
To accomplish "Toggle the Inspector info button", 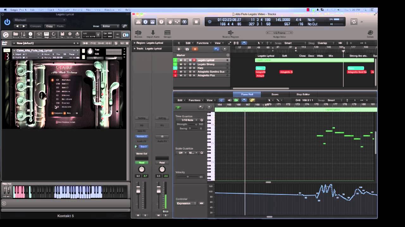I will 145,22.
